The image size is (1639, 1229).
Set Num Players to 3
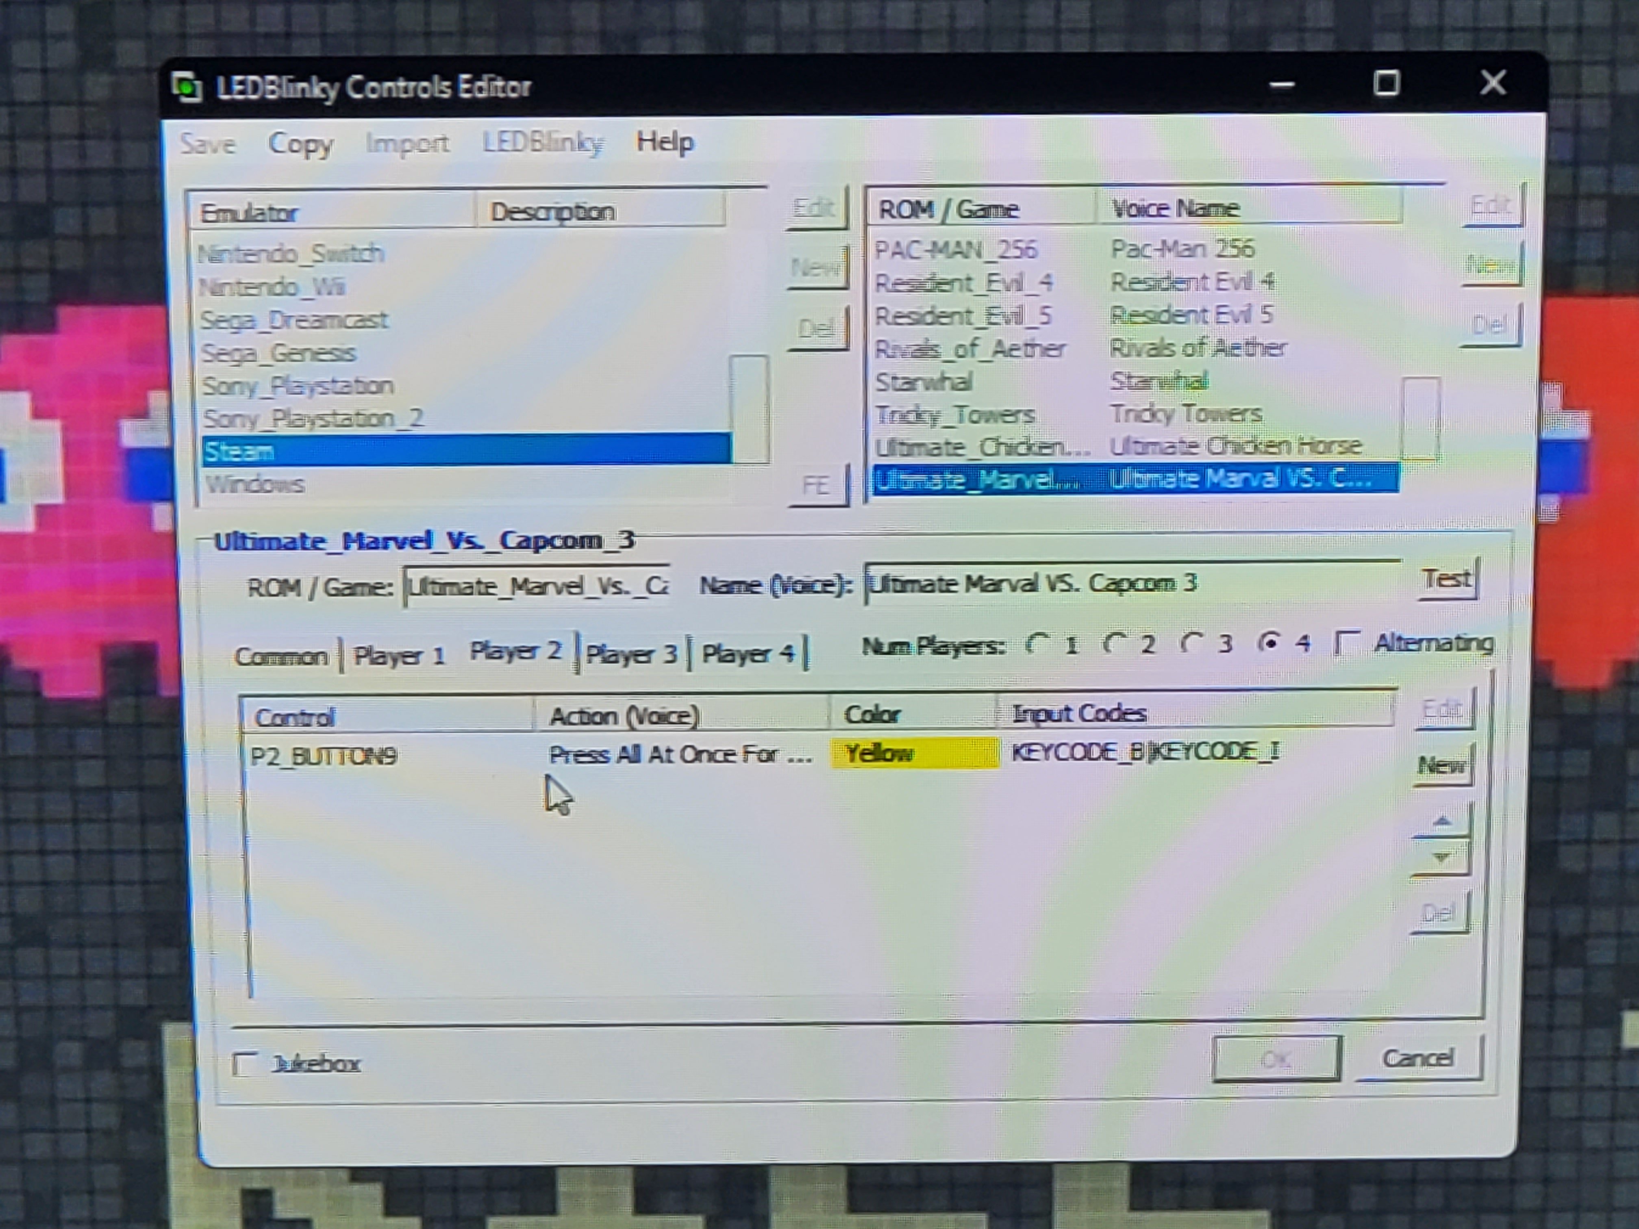(1191, 642)
